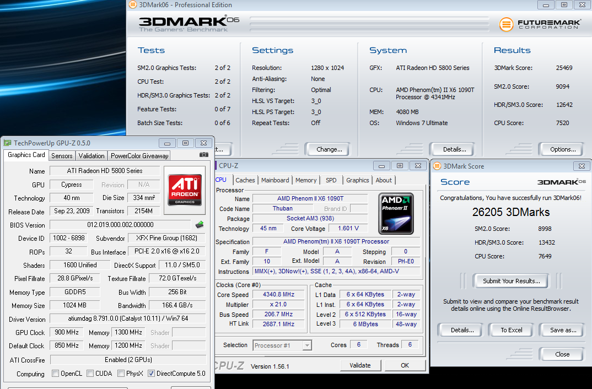Image resolution: width=592 pixels, height=389 pixels.
Task: Click the Bandwidth 166.4 GB/s field
Action: click(x=177, y=305)
